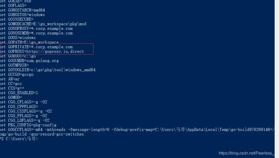Click the GOROOT c:\go line
Image resolution: width=279 pixels, height=158 pixels.
tap(18, 56)
